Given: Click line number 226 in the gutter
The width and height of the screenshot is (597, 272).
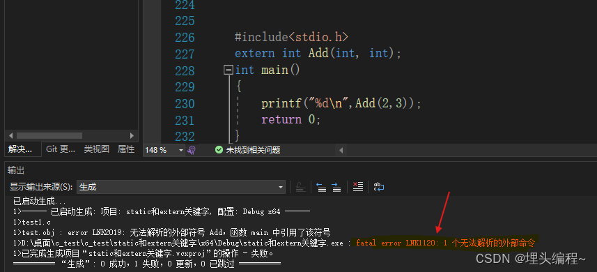Looking at the screenshot, I should tap(185, 38).
